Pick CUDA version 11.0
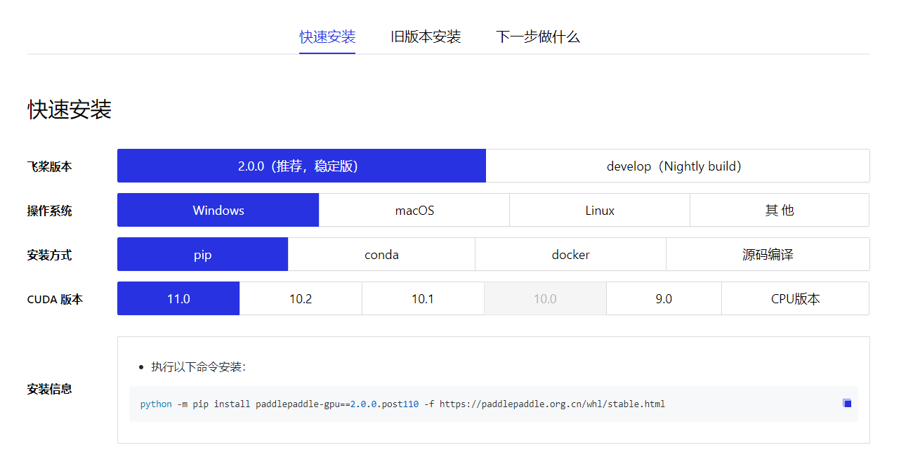 click(178, 298)
